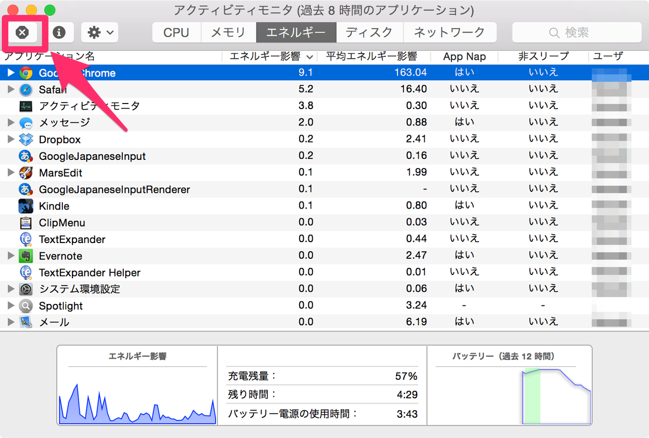Expand the Google Chrome disclosure triangle
649x438 pixels.
[x=11, y=73]
